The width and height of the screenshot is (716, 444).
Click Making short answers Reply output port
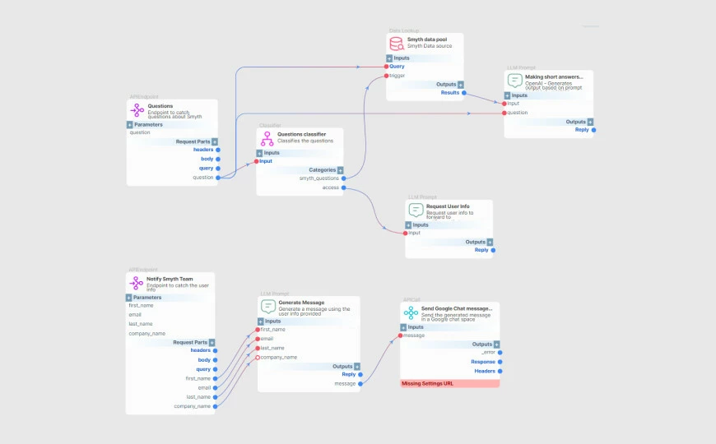(x=593, y=130)
